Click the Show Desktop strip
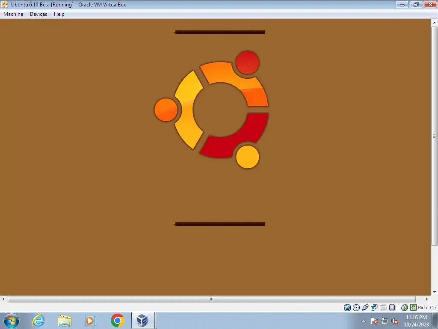The height and width of the screenshot is (329, 438). pyautogui.click(x=435, y=320)
